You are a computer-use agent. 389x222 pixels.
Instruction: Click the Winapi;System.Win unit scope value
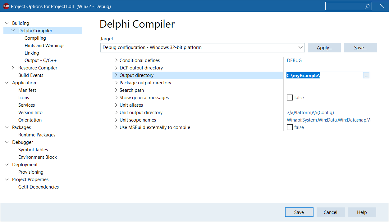328,120
